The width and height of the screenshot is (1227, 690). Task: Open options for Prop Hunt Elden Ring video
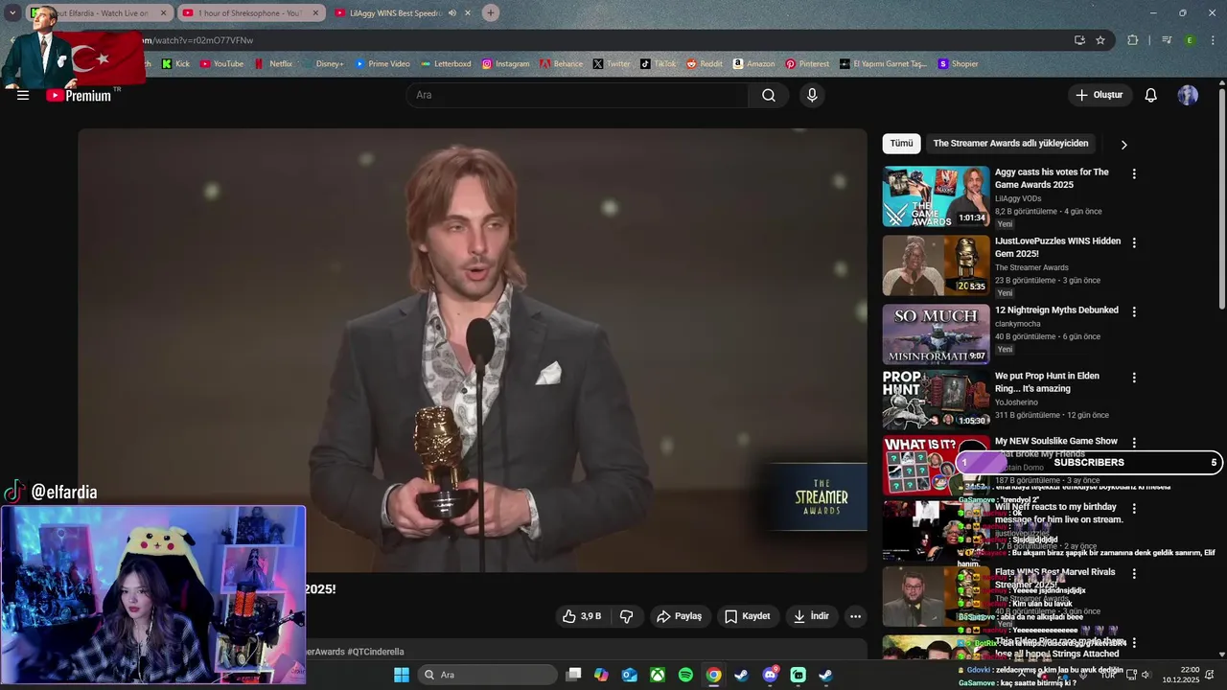1134,379
